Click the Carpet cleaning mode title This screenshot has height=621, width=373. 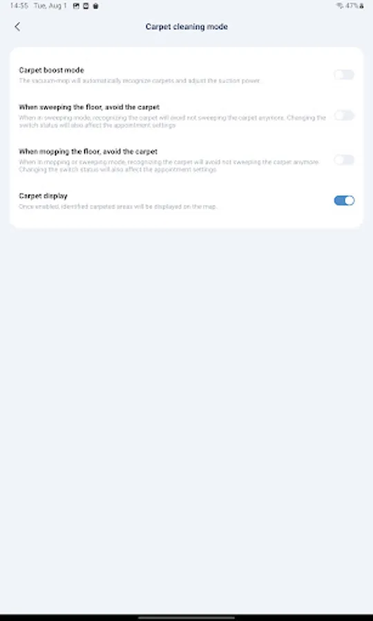(x=186, y=26)
